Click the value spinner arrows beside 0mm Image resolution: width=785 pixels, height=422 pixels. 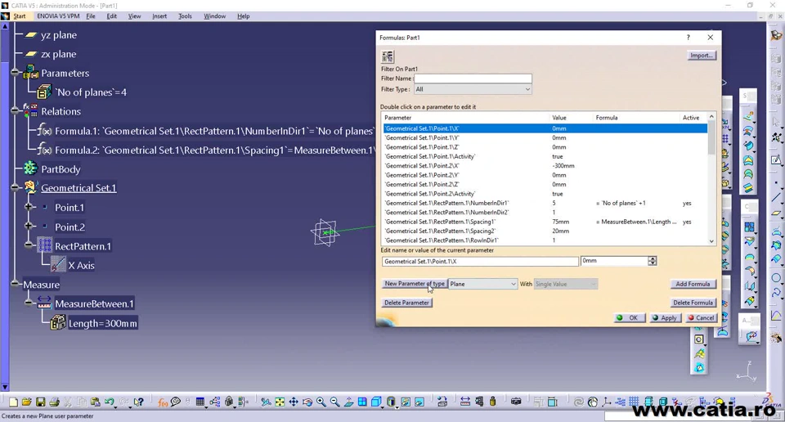click(652, 261)
